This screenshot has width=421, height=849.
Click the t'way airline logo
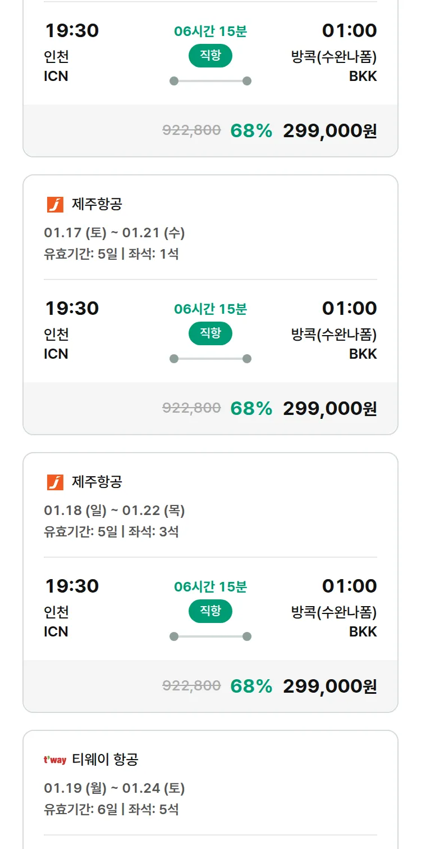(x=55, y=760)
